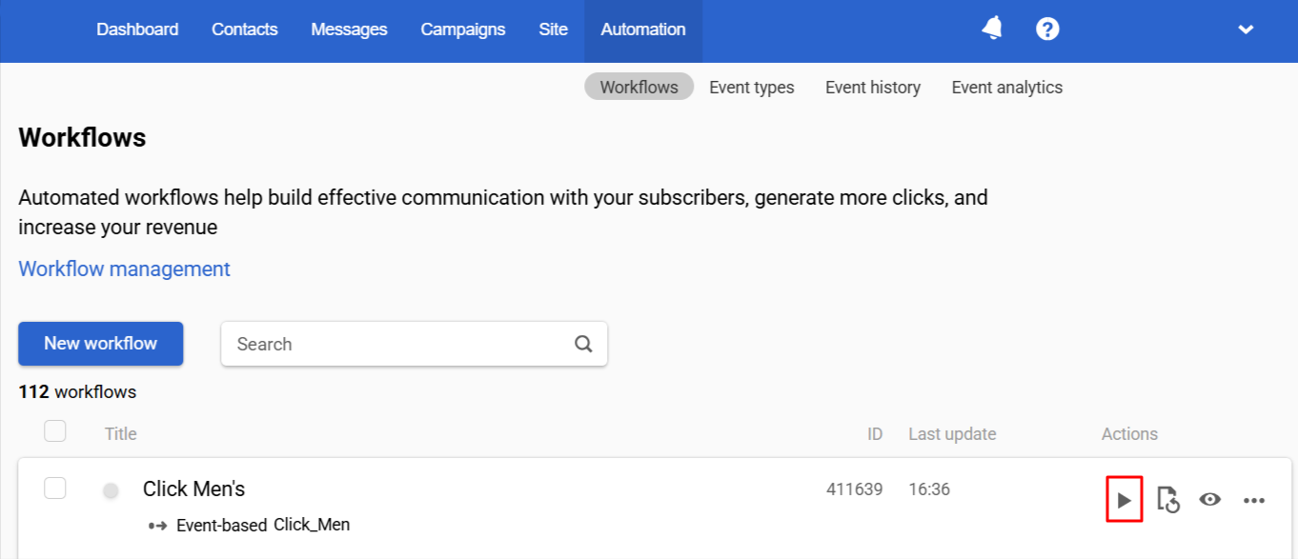This screenshot has height=559, width=1298.
Task: Click the eye view icon for Click Men's
Action: [1210, 499]
